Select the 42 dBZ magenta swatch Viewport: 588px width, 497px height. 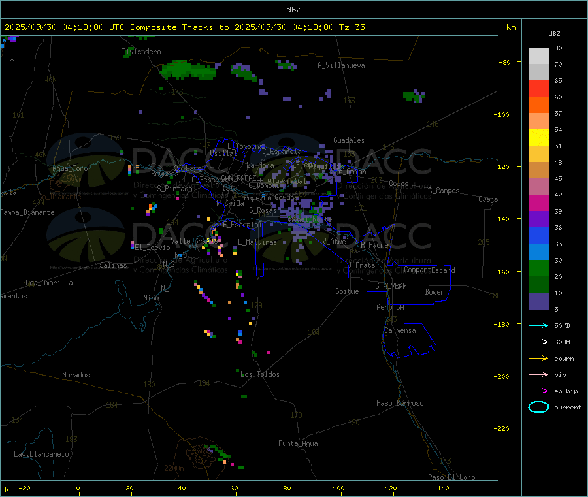click(x=538, y=202)
